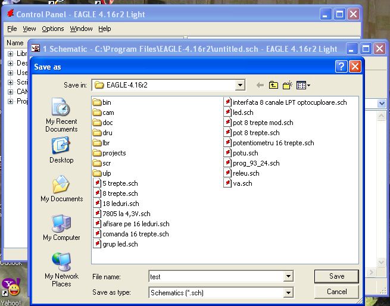Expand the User Language Programs node
Screen dimensions: 390x306
10,73
